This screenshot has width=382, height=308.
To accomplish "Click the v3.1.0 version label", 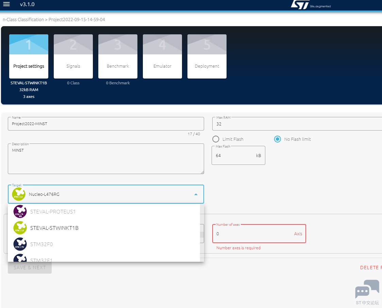I will coord(27,4).
